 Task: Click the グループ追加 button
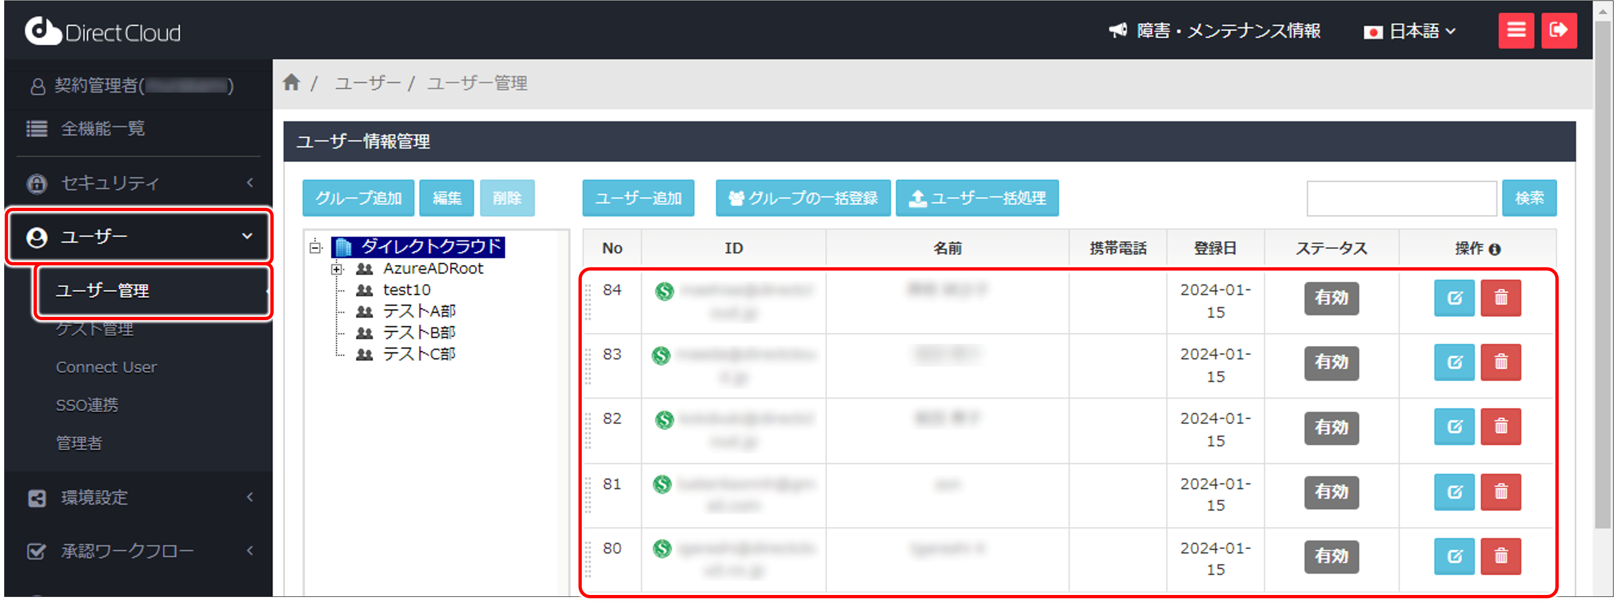tap(358, 198)
